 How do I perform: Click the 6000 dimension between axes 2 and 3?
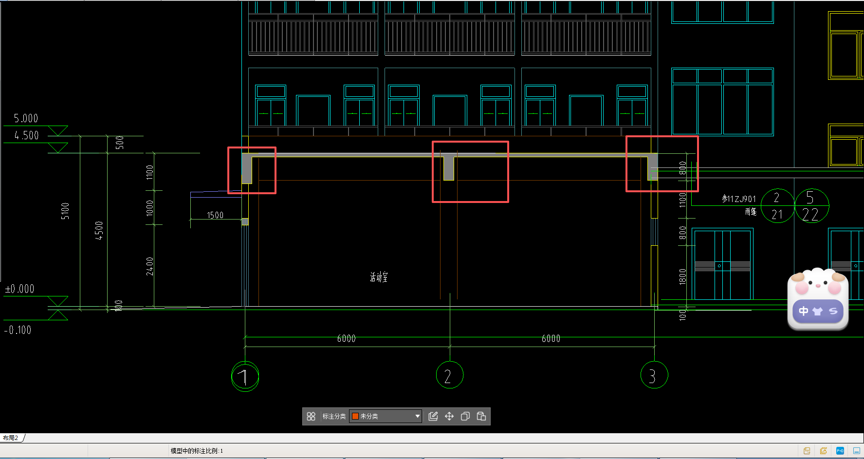(x=551, y=338)
